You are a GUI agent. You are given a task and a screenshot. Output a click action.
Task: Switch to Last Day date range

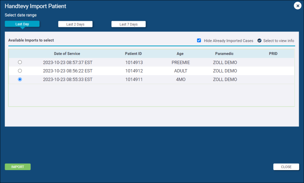pyautogui.click(x=22, y=24)
